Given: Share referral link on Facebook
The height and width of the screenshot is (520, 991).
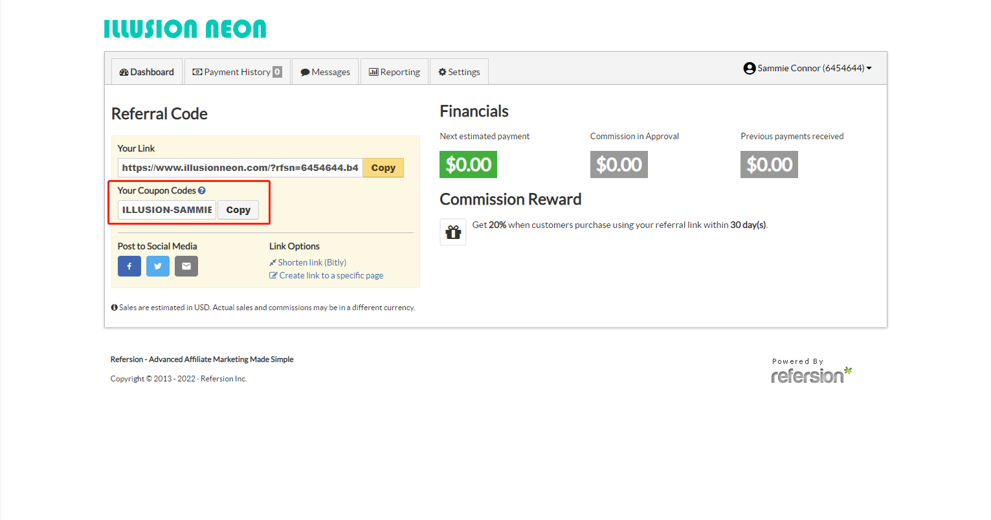Looking at the screenshot, I should pyautogui.click(x=129, y=266).
